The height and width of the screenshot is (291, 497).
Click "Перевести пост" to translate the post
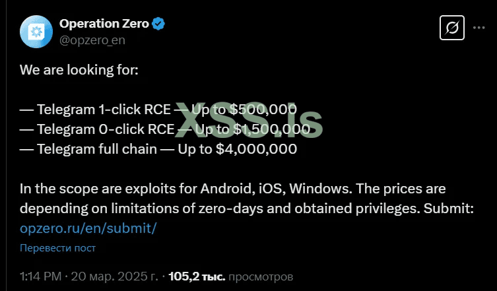57,248
